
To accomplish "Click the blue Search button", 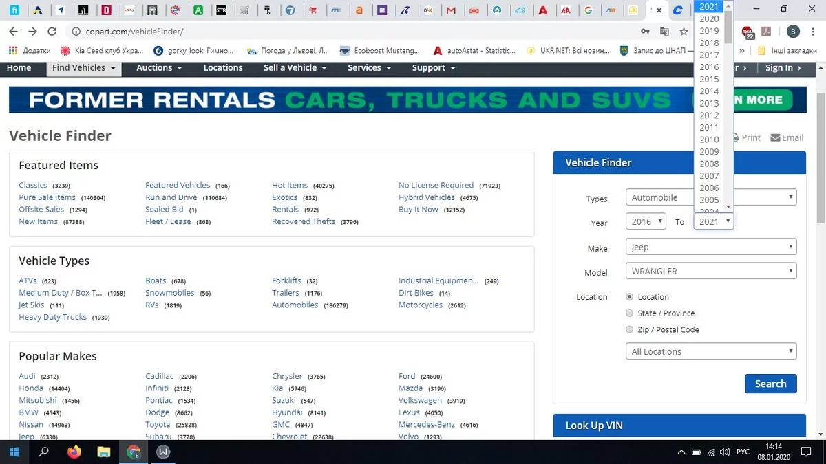I will click(770, 384).
